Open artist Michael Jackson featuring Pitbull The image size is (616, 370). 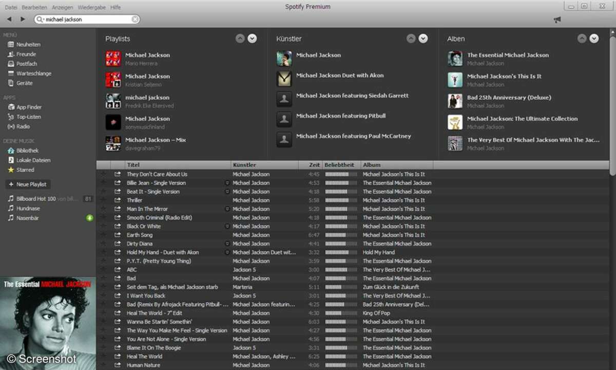tap(341, 116)
